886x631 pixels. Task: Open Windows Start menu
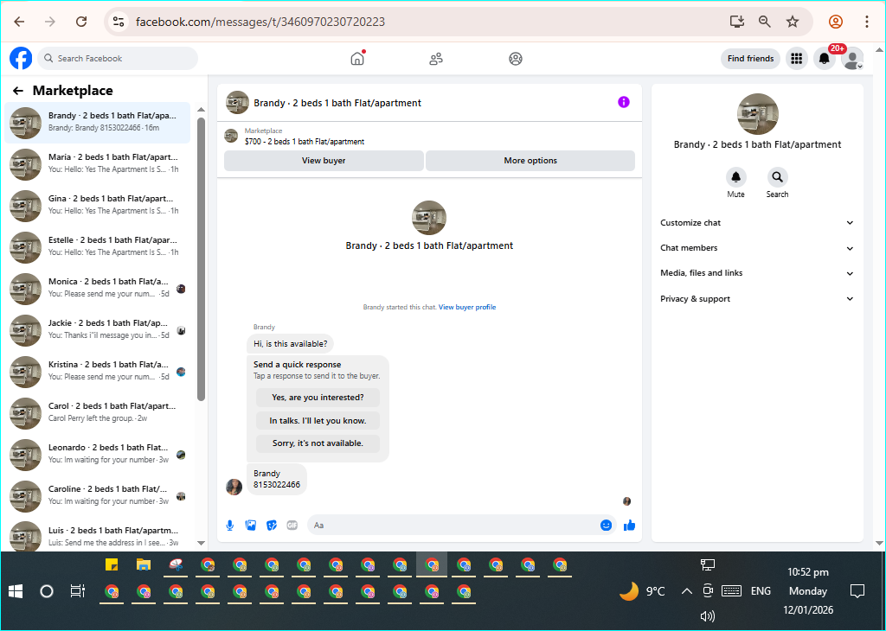(16, 591)
